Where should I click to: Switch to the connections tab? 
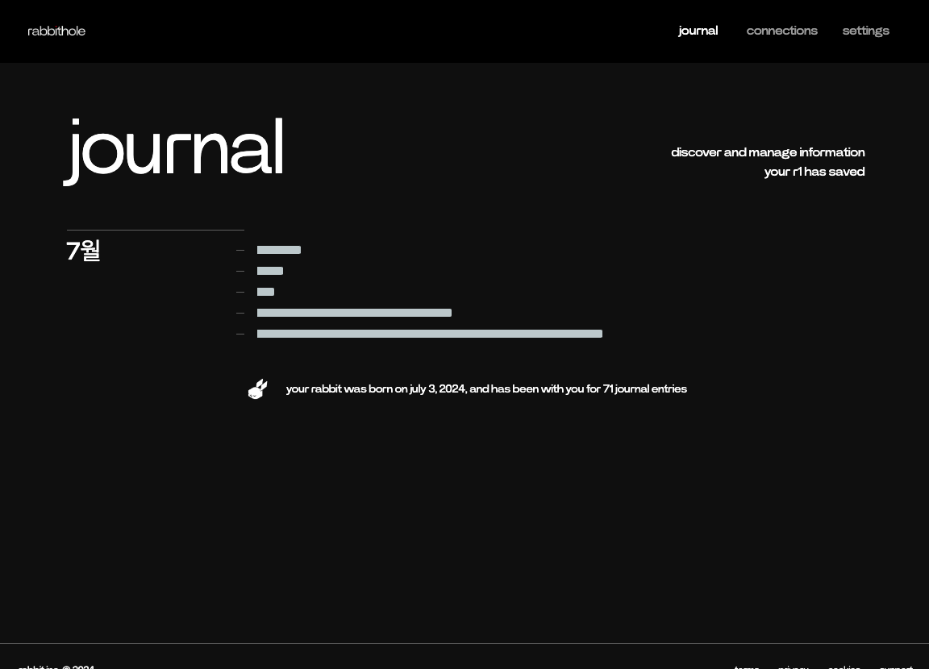click(781, 31)
